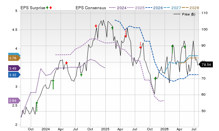Click the green surprise arrow in August 2024
219x131 pixels.
click(81, 75)
